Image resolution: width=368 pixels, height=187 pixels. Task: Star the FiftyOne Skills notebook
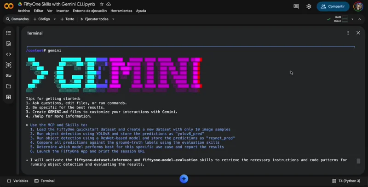(102, 4)
